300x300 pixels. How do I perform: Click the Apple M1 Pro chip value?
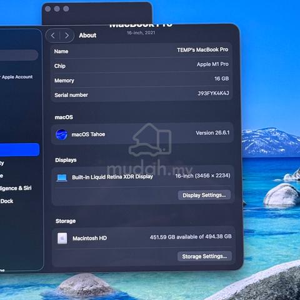(x=212, y=64)
